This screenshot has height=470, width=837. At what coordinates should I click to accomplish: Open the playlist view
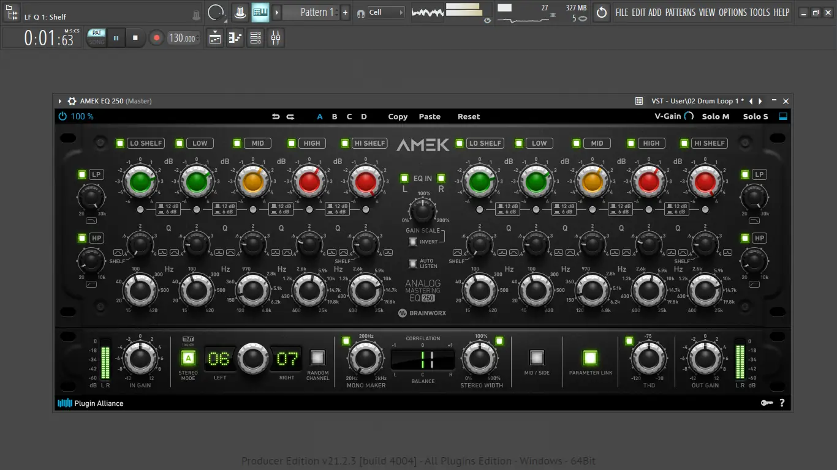pyautogui.click(x=215, y=38)
